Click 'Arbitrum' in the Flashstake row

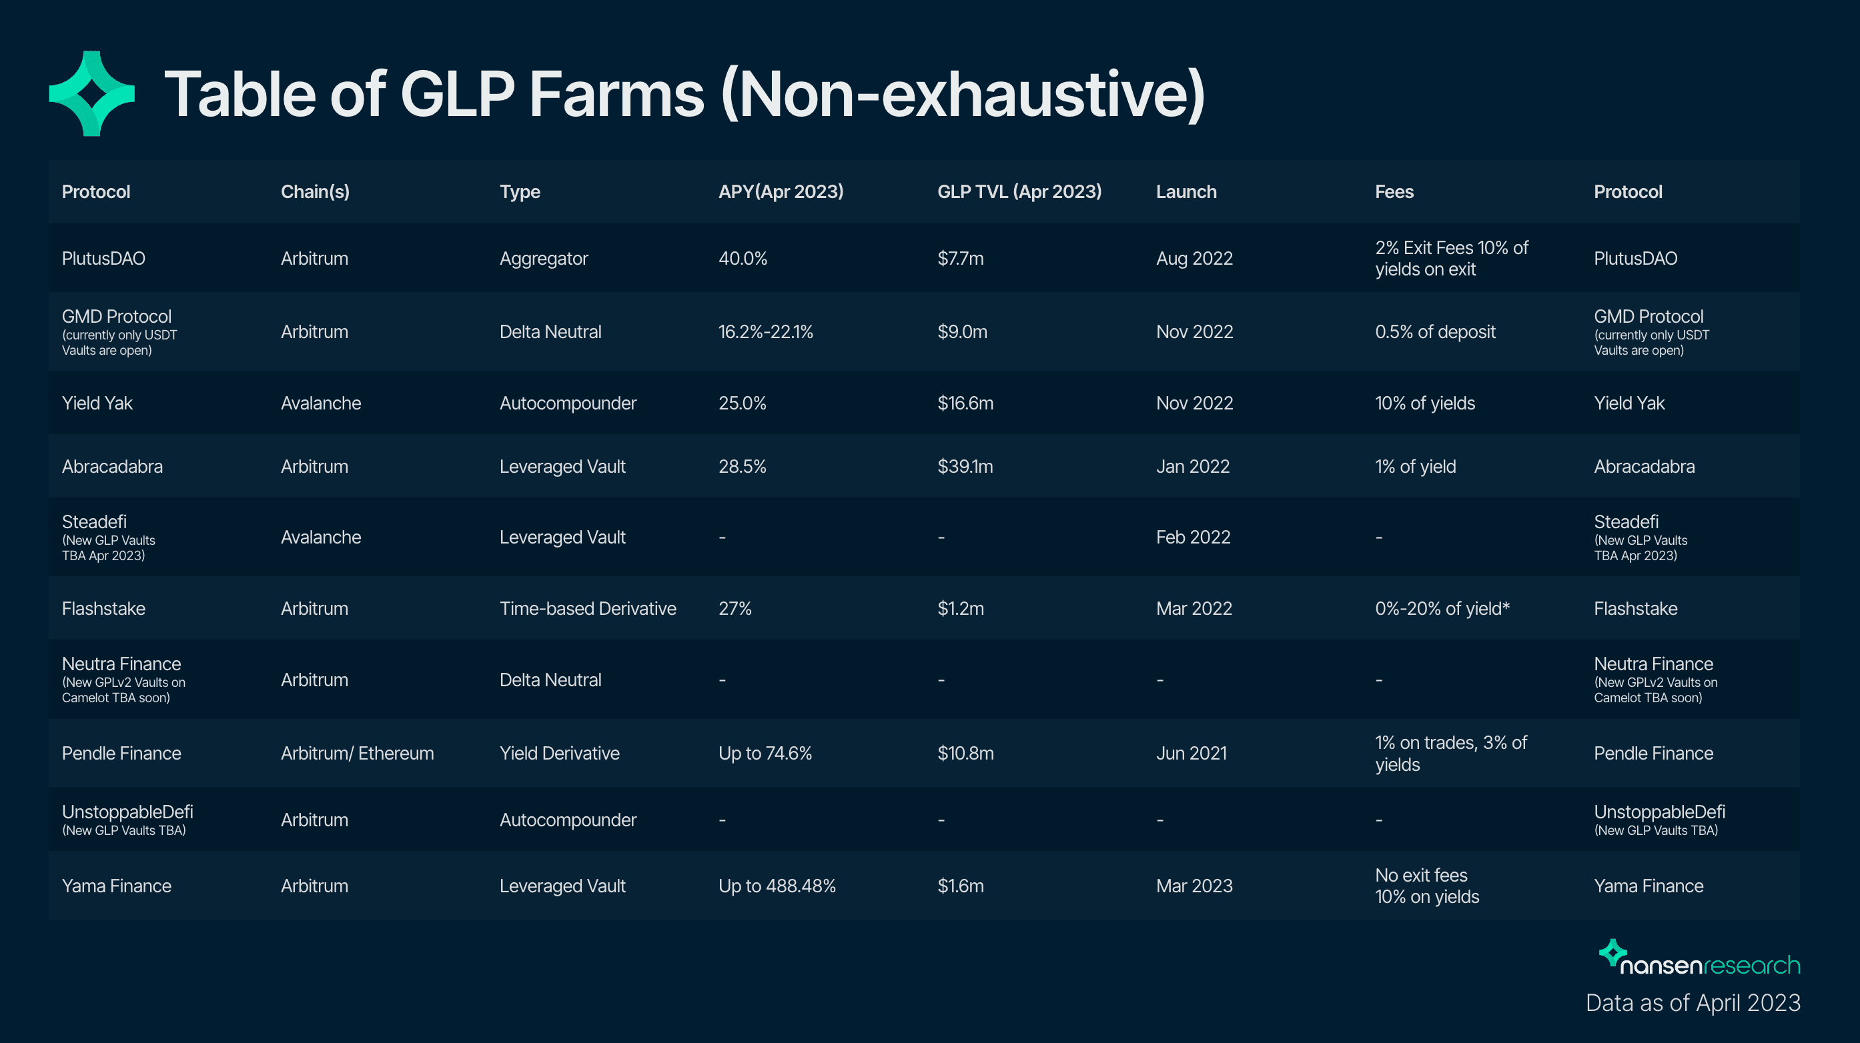tap(314, 610)
